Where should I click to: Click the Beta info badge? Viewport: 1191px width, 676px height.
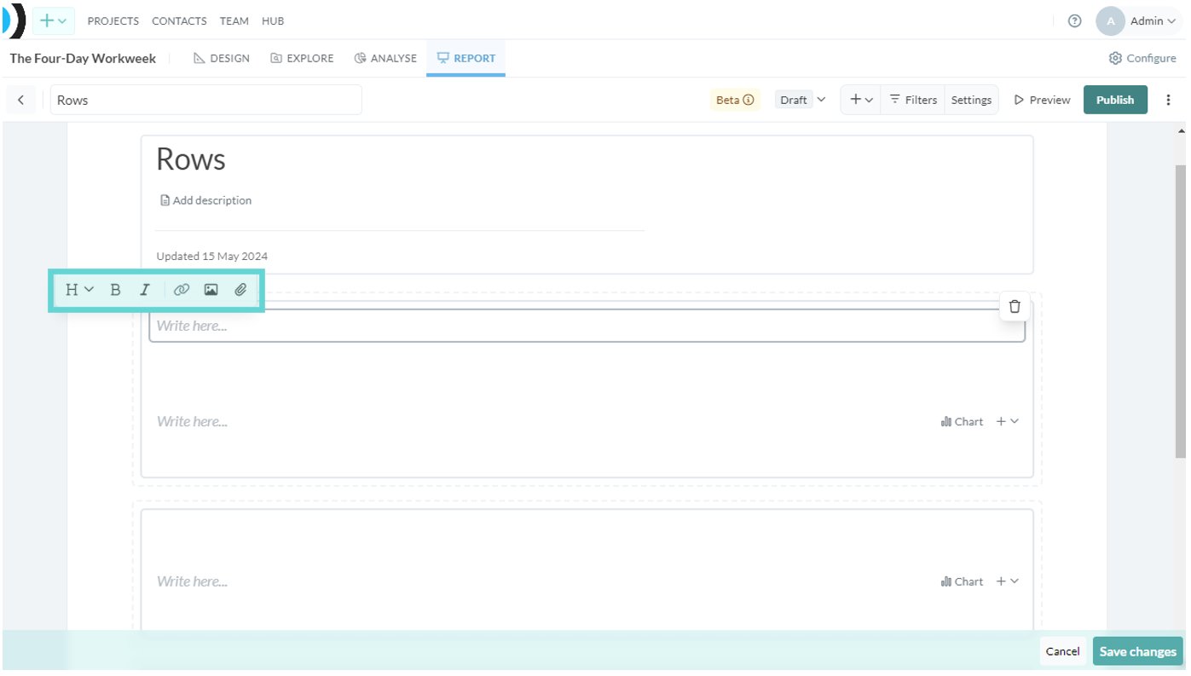[x=735, y=100]
